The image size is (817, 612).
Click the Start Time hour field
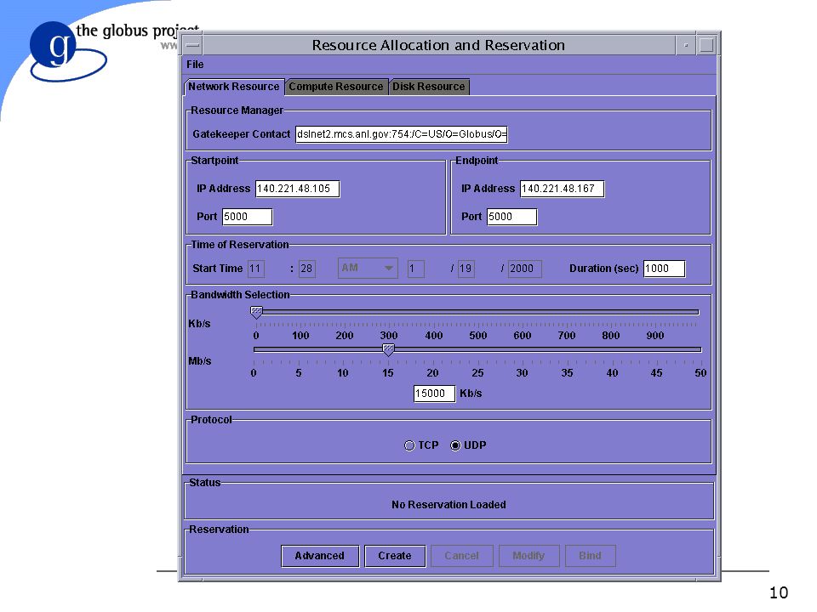tap(256, 269)
